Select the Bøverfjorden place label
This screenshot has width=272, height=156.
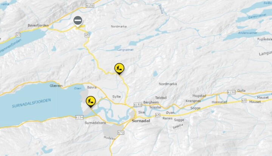click(38, 25)
